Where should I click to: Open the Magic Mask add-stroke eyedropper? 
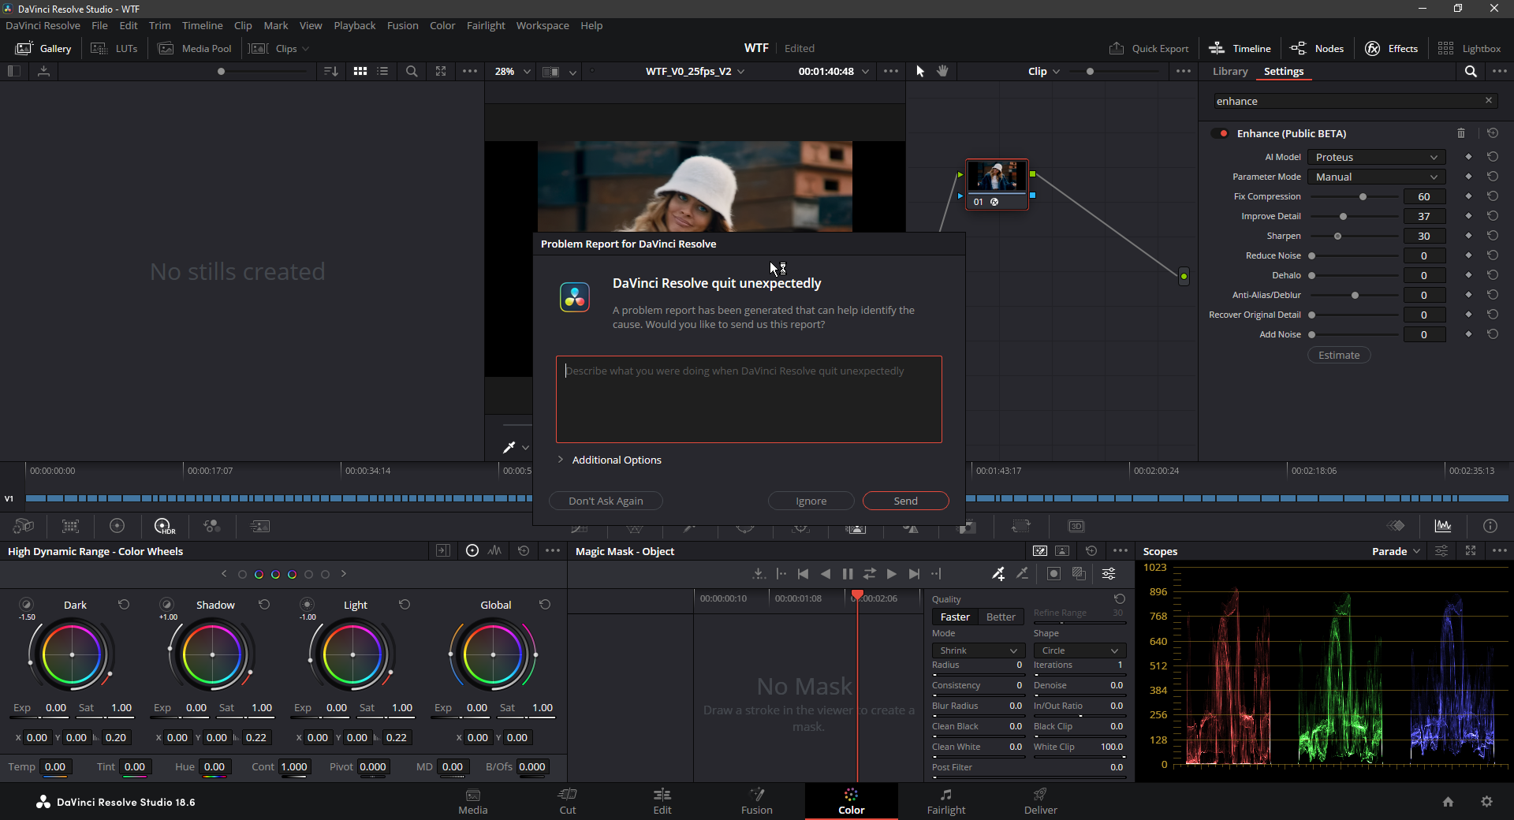point(998,573)
